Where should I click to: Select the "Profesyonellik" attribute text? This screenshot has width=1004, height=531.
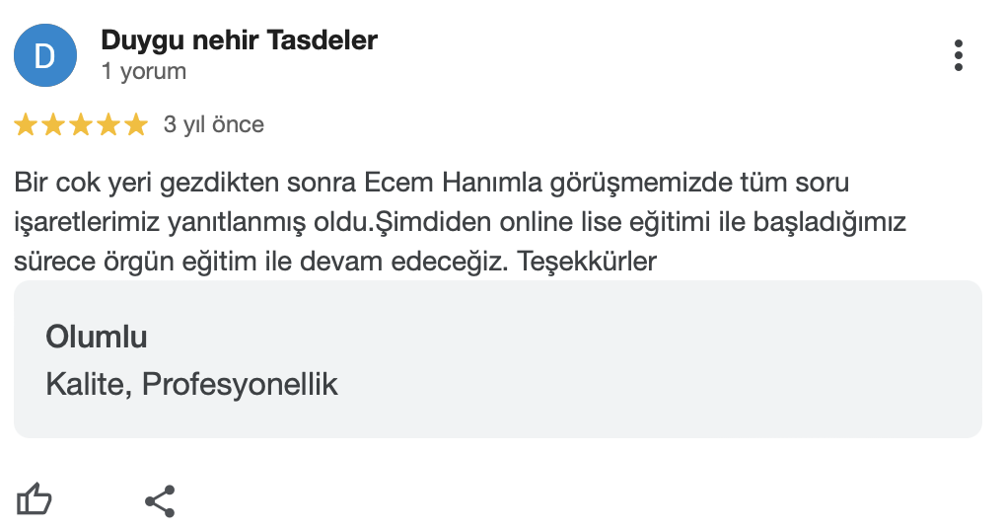pyautogui.click(x=240, y=384)
